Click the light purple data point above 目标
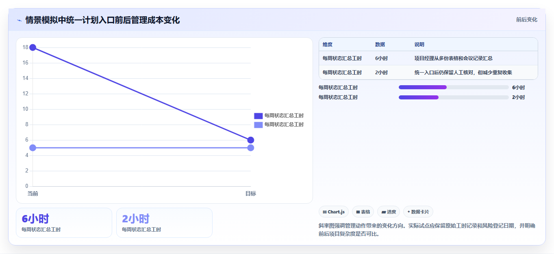 pos(251,148)
